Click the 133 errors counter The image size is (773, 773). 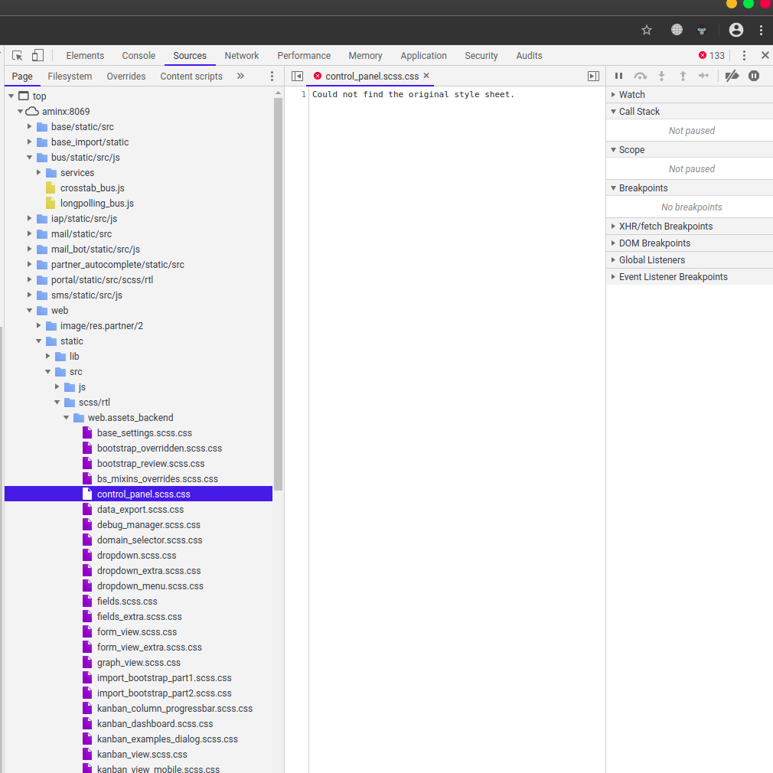pyautogui.click(x=710, y=55)
